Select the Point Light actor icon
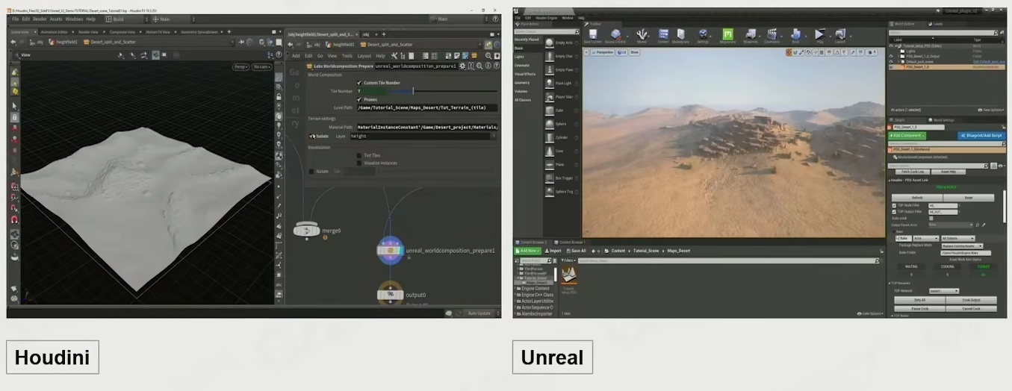This screenshot has width=1012, height=391. tap(550, 83)
